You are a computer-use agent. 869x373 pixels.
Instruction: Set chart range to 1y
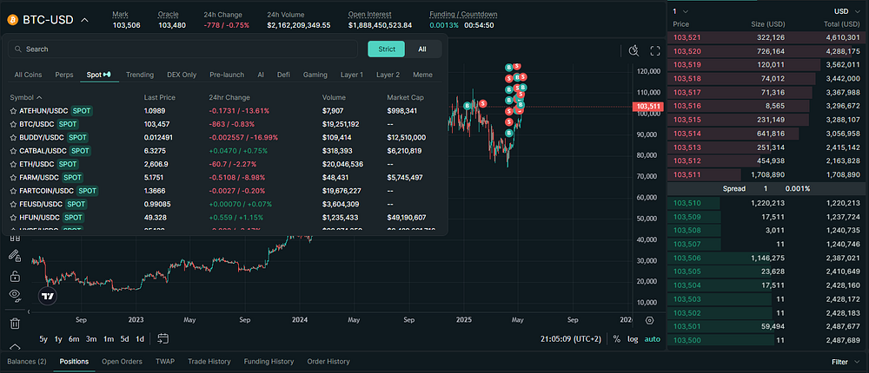[x=58, y=338]
